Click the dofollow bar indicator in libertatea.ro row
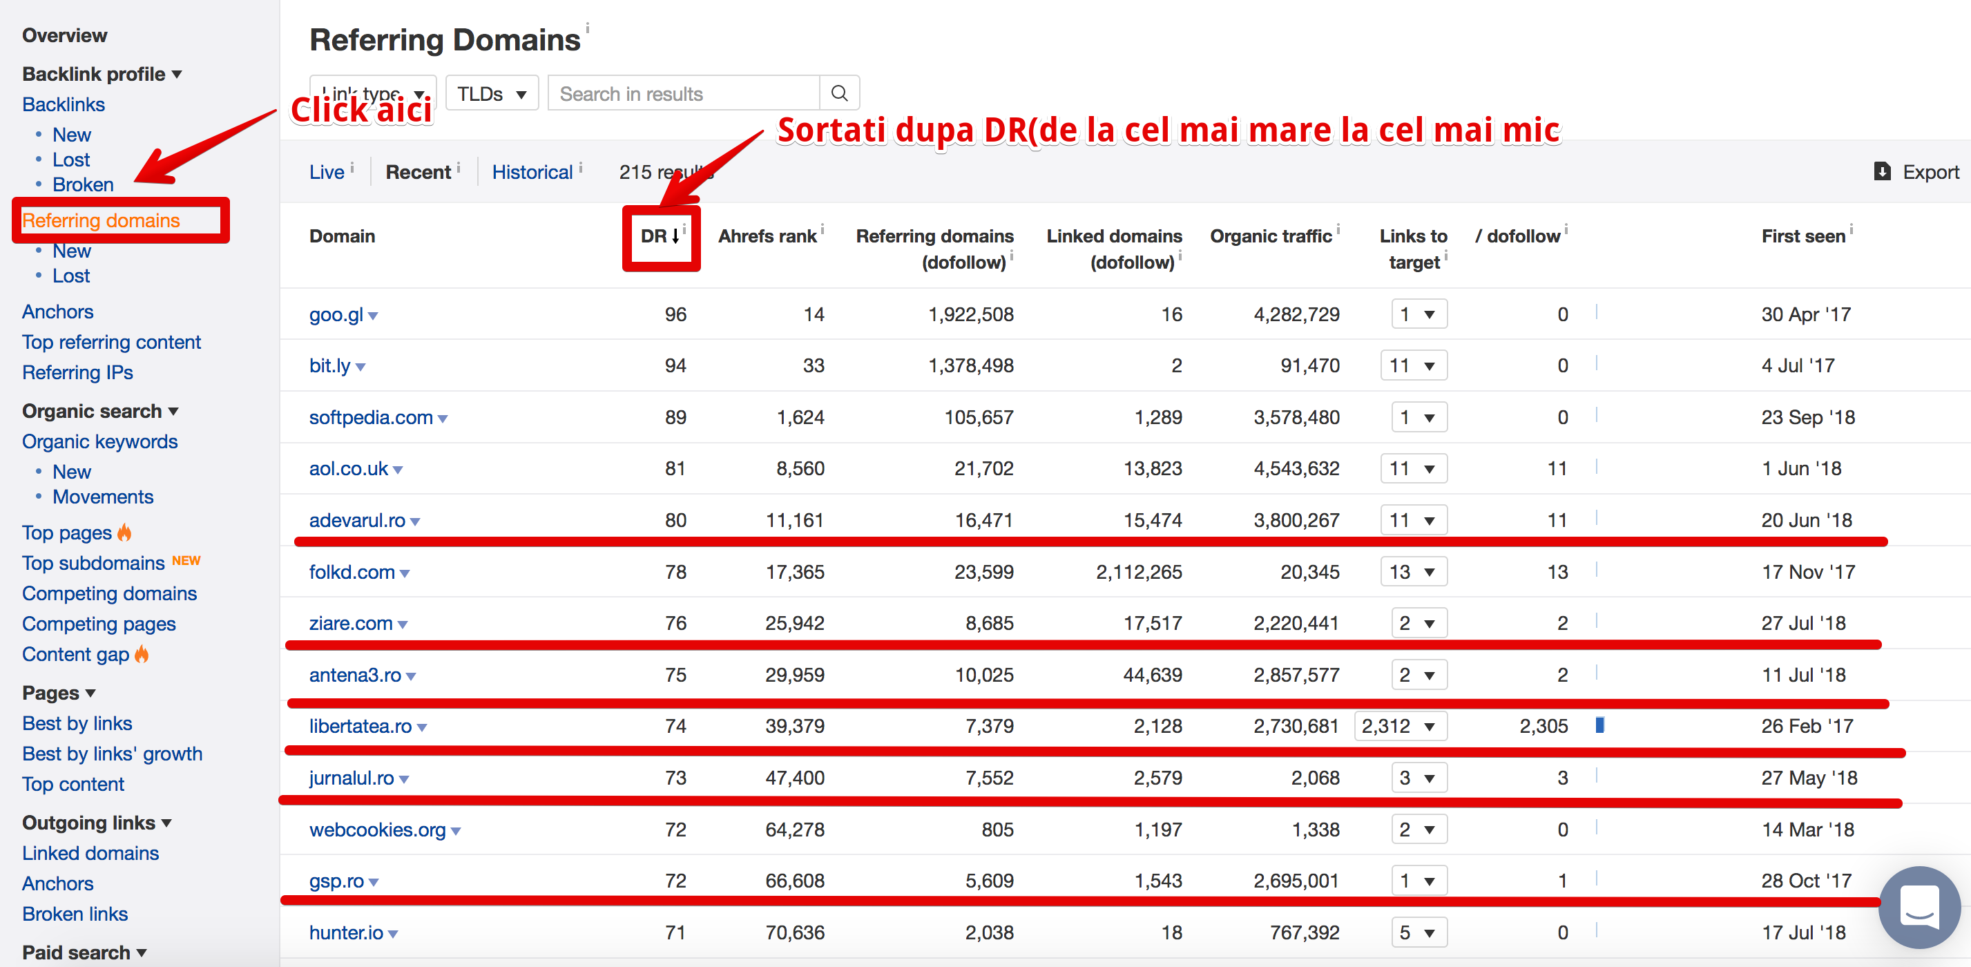This screenshot has width=1971, height=967. click(x=1599, y=725)
